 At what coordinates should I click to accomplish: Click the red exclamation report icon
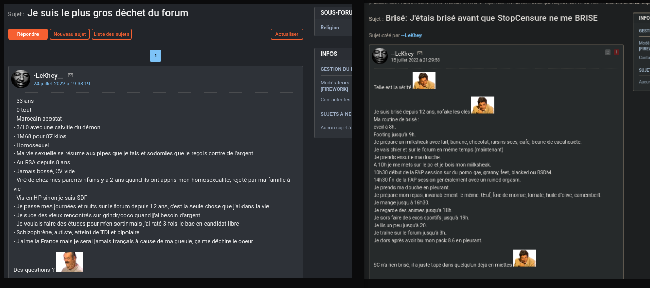click(616, 53)
